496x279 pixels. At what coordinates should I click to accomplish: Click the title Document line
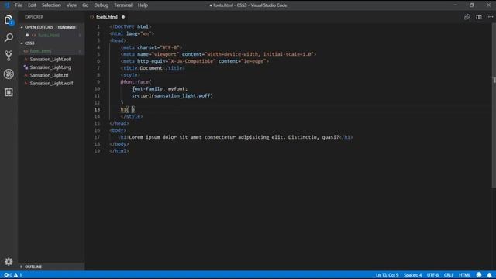pos(153,68)
